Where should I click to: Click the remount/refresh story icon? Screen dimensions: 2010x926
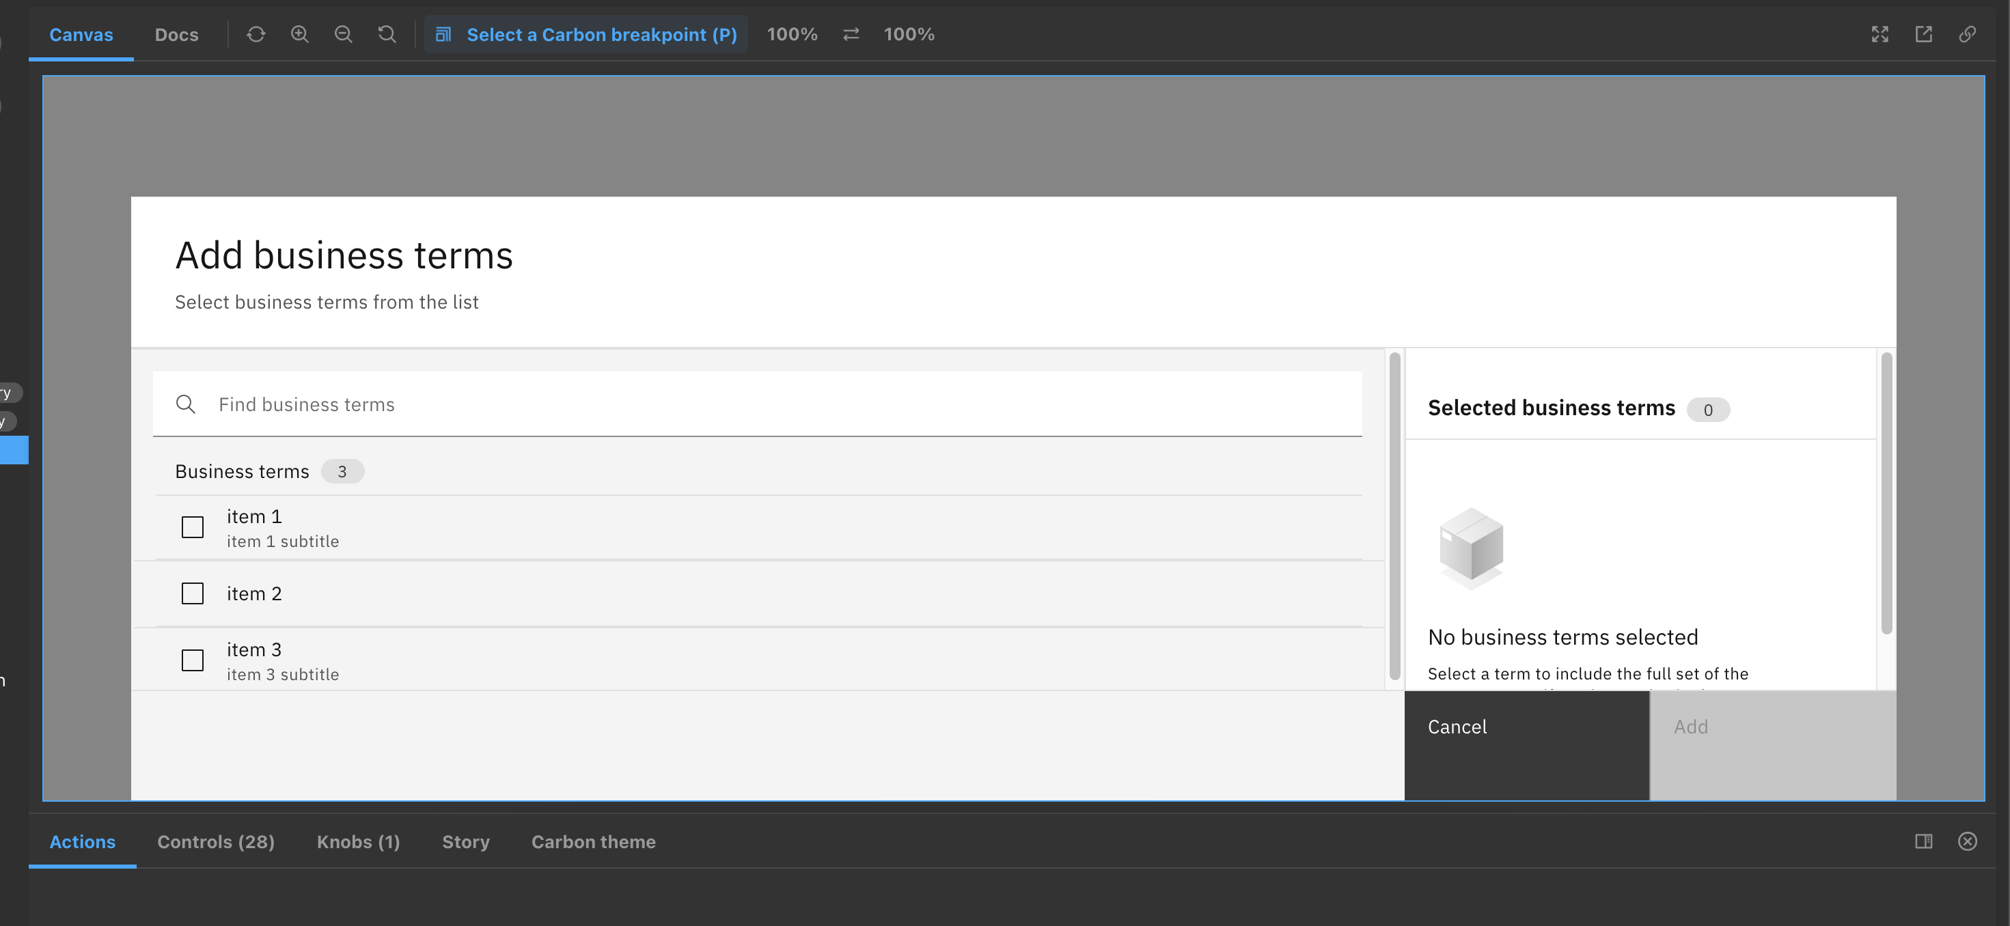[x=256, y=34]
